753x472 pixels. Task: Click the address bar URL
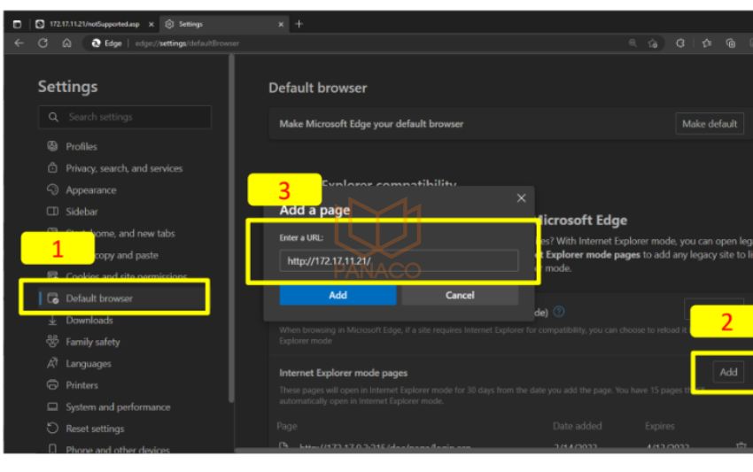click(x=187, y=43)
